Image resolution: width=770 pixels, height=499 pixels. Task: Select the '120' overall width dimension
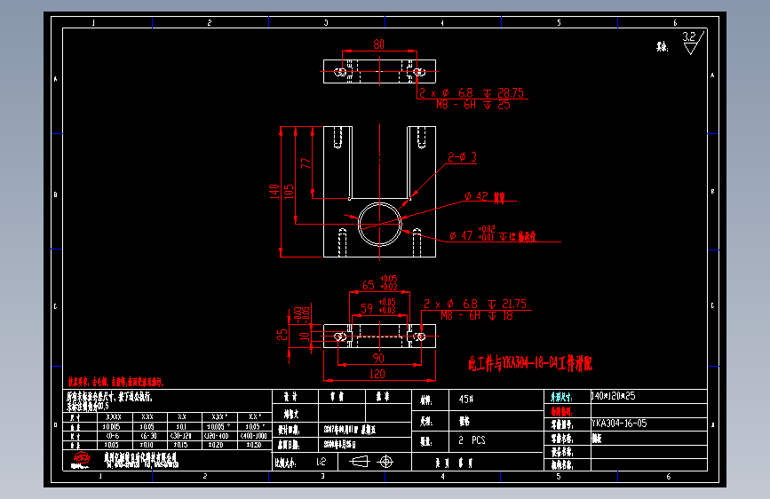click(x=377, y=375)
